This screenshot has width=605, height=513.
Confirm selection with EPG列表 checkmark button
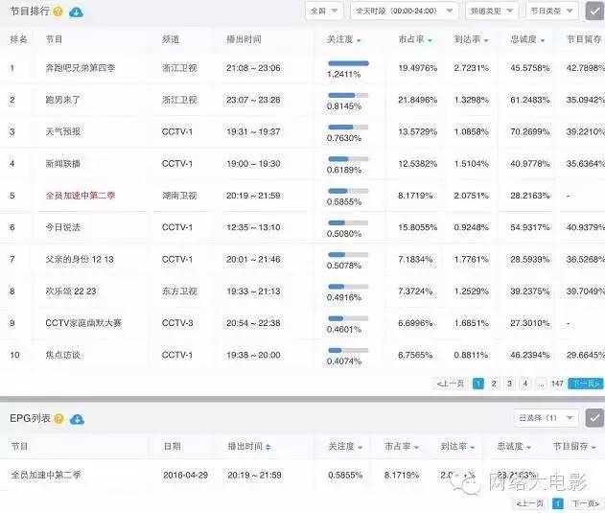[594, 418]
